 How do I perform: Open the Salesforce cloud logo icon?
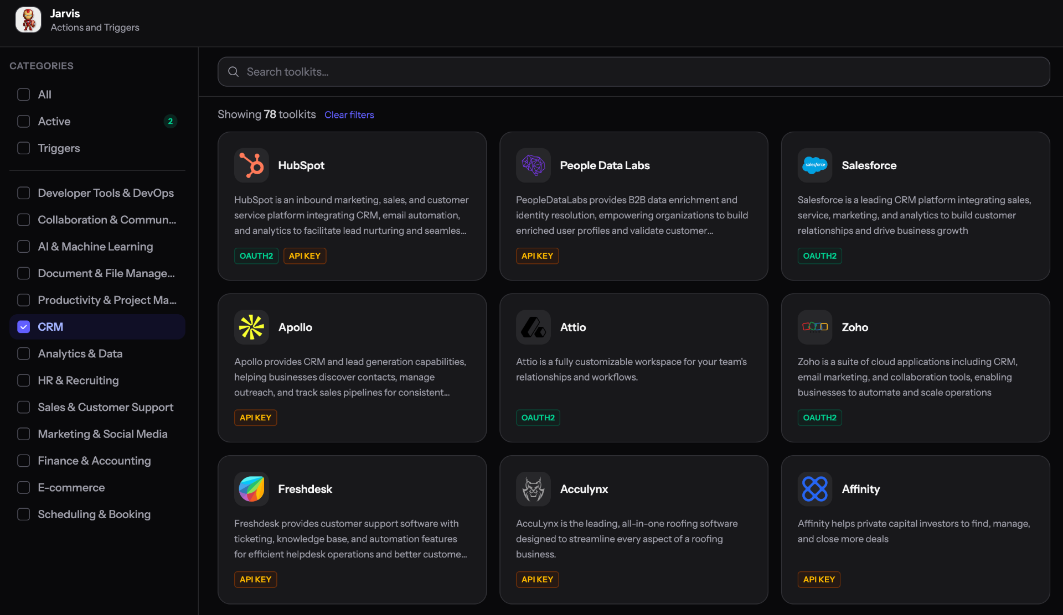[x=815, y=165]
